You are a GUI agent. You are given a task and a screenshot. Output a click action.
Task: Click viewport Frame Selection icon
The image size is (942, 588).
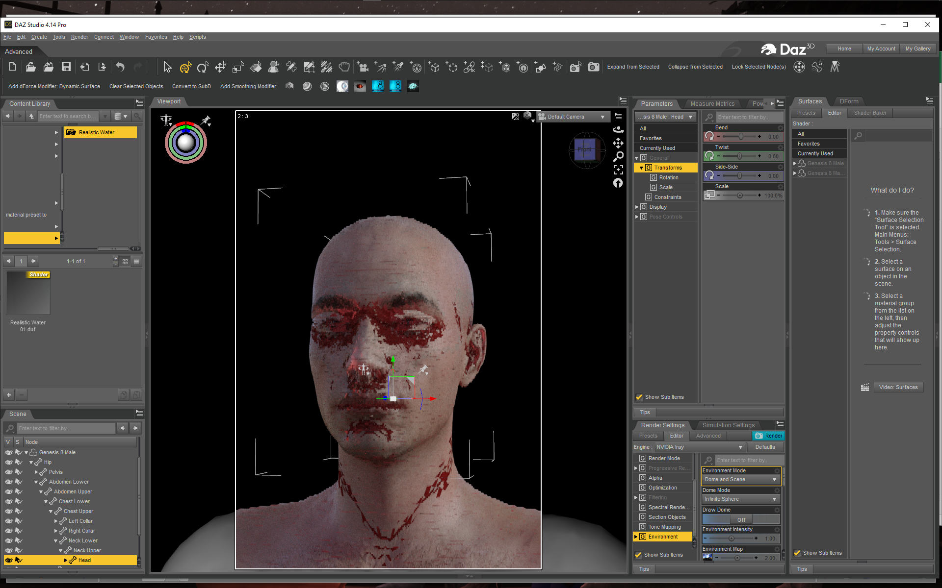pyautogui.click(x=618, y=170)
